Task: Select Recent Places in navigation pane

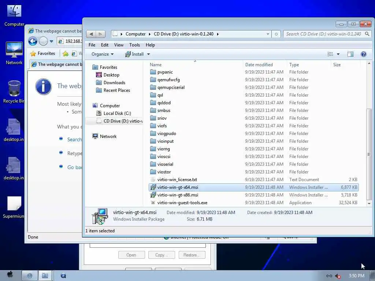Action: click(x=116, y=90)
